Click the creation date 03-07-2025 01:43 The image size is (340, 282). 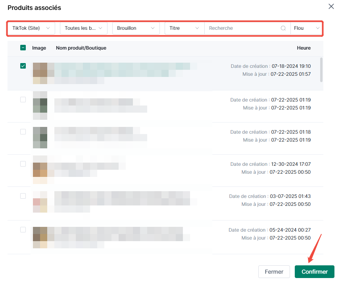click(x=290, y=196)
